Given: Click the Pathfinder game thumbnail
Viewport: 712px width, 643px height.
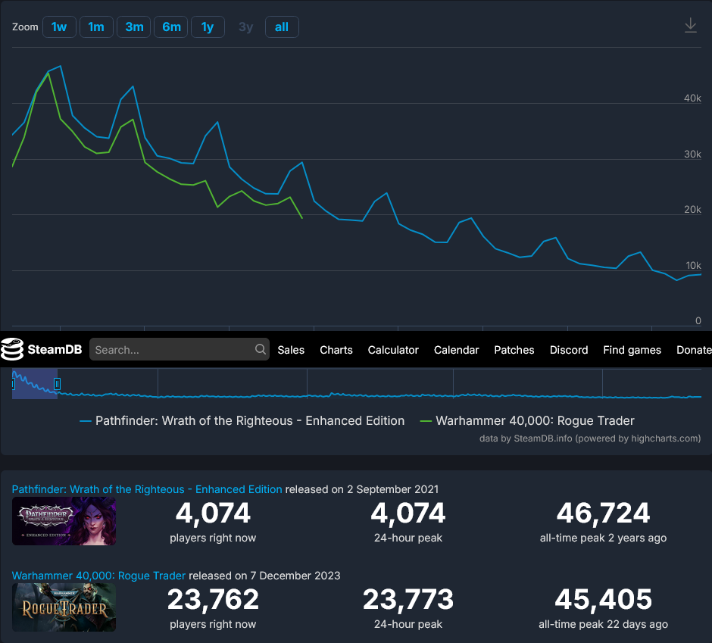Looking at the screenshot, I should click(x=64, y=521).
